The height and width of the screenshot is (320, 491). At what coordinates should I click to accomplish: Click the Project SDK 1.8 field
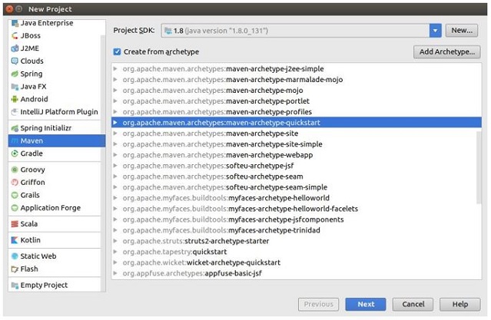click(x=296, y=31)
